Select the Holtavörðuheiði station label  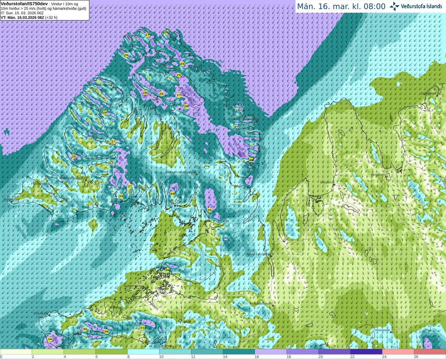261,304
